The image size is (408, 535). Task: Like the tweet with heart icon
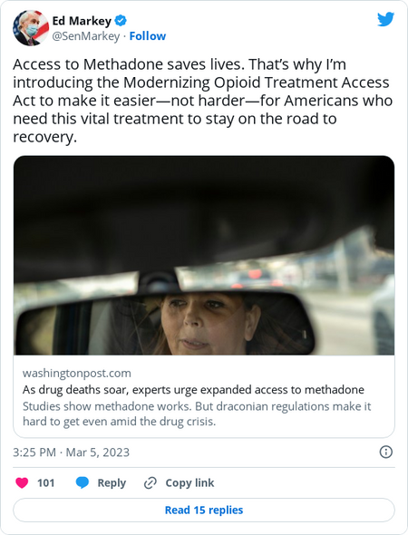tap(22, 482)
